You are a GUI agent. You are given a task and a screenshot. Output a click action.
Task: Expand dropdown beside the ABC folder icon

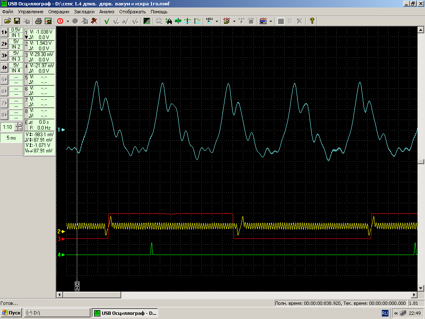(x=234, y=21)
